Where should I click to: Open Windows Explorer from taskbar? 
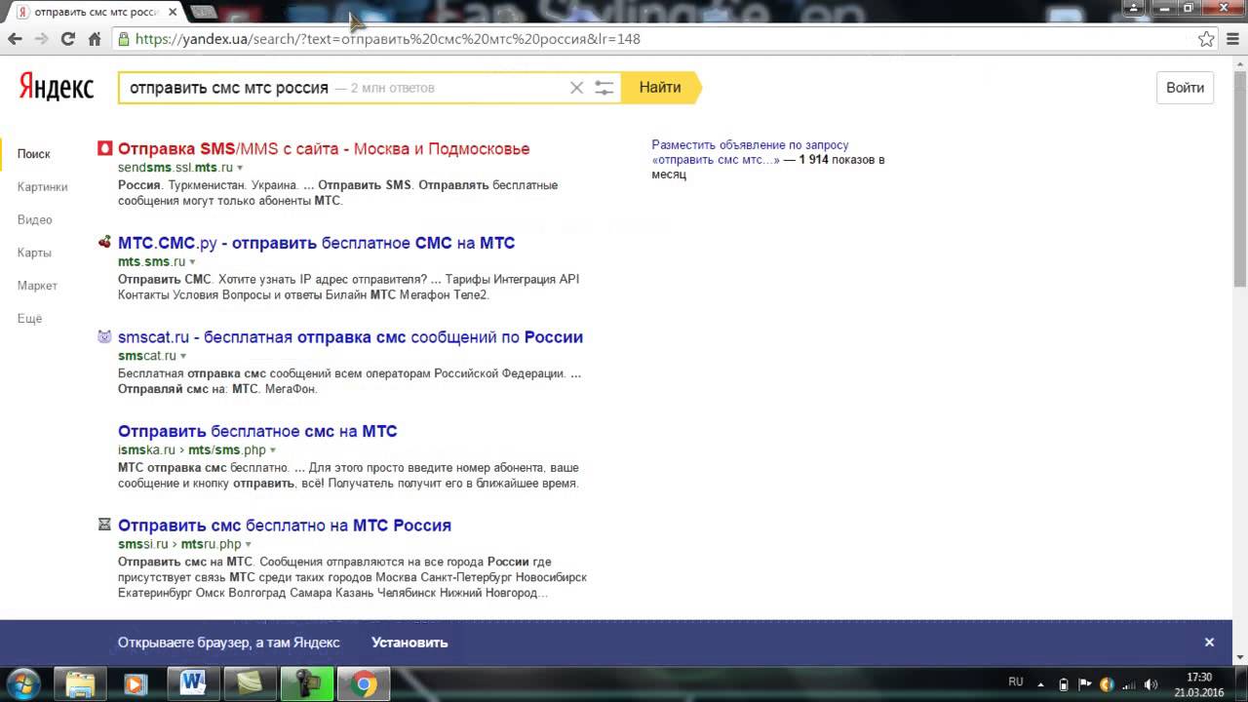tap(79, 684)
